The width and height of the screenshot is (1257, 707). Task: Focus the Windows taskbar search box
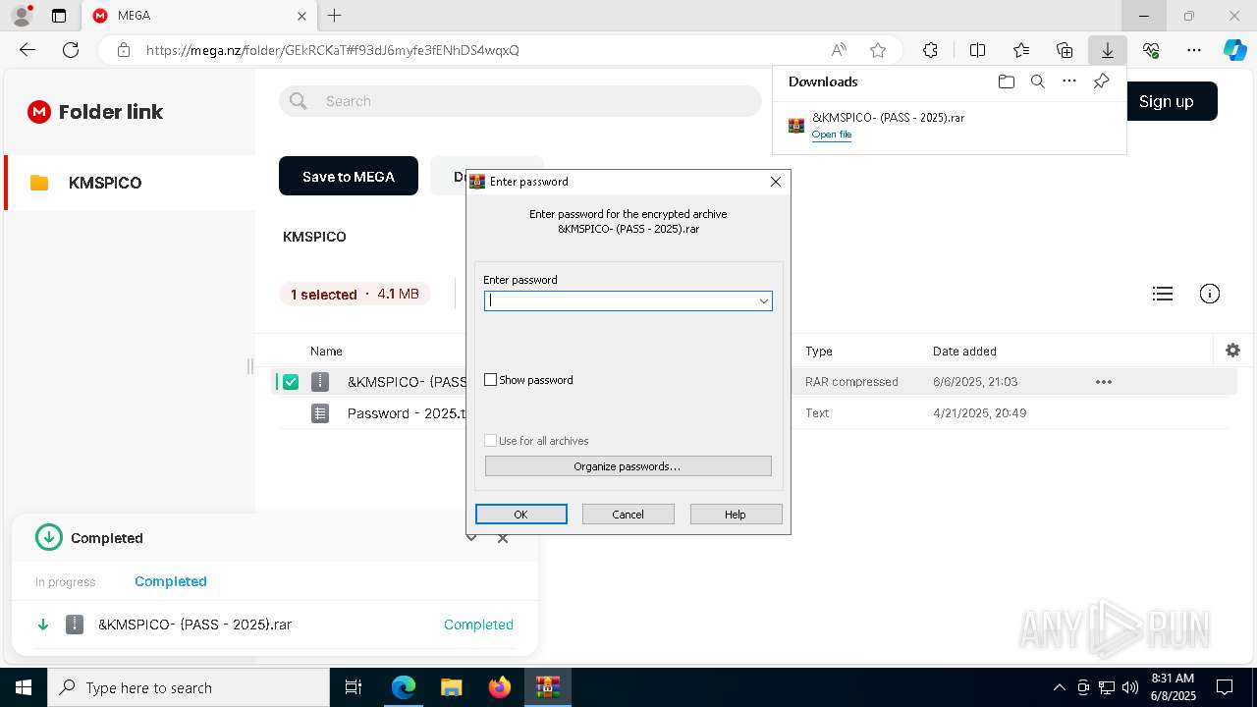[x=189, y=687]
